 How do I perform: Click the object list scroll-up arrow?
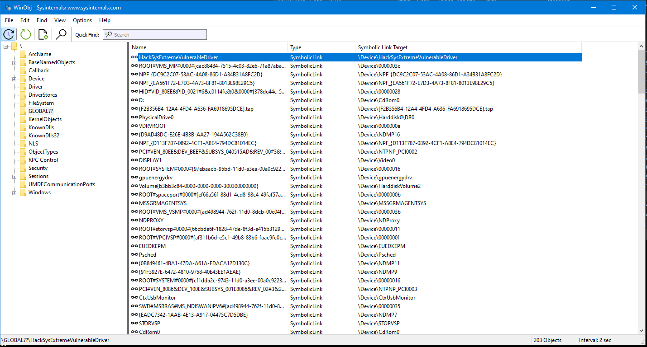(x=641, y=46)
